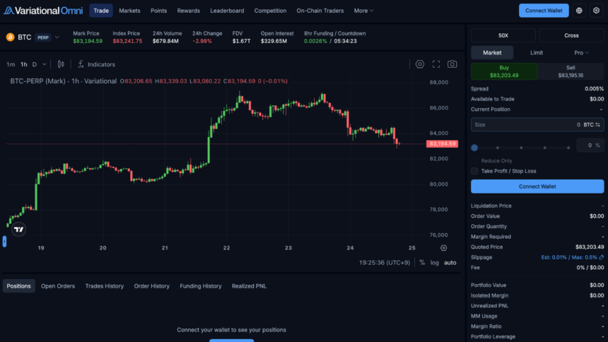This screenshot has height=342, width=608.
Task: Open the Competition nav item
Action: pos(270,11)
